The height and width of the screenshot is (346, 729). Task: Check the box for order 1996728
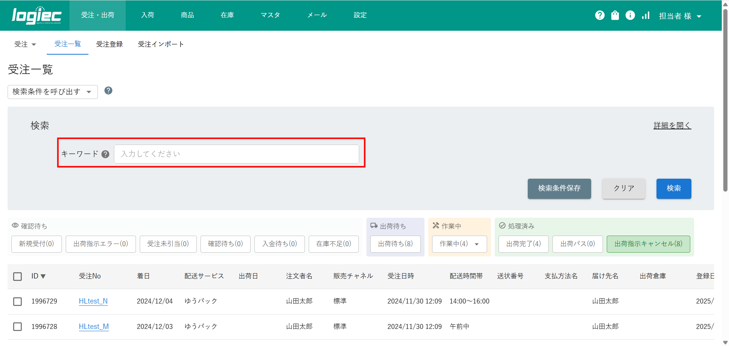(17, 327)
